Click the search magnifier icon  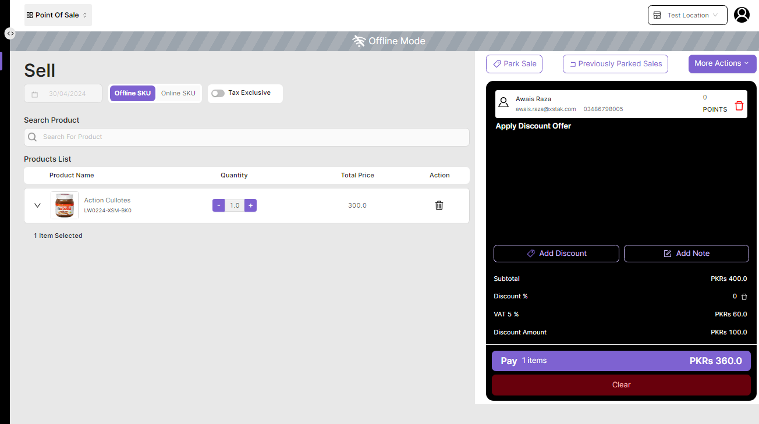pos(33,137)
